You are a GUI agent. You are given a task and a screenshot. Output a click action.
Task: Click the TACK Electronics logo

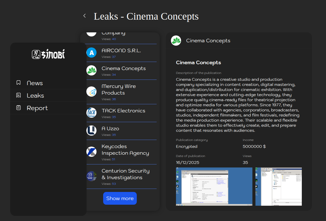pos(91,113)
